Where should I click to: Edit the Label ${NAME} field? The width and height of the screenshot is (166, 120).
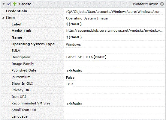[x=115, y=24]
